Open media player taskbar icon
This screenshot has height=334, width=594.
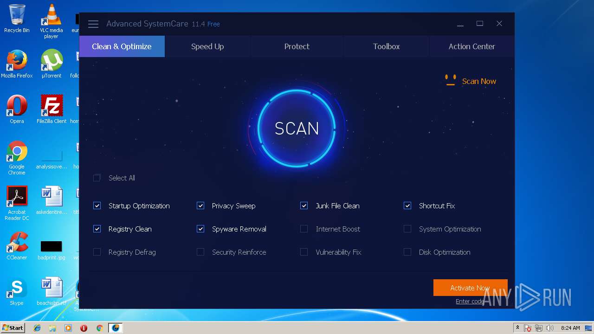click(x=68, y=328)
